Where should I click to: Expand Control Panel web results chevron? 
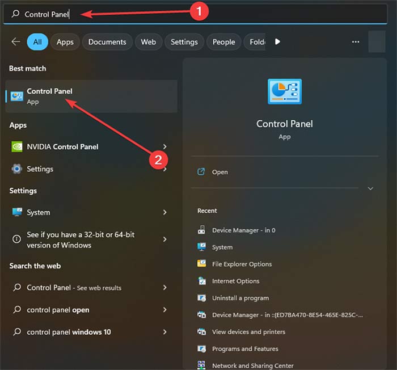165,287
